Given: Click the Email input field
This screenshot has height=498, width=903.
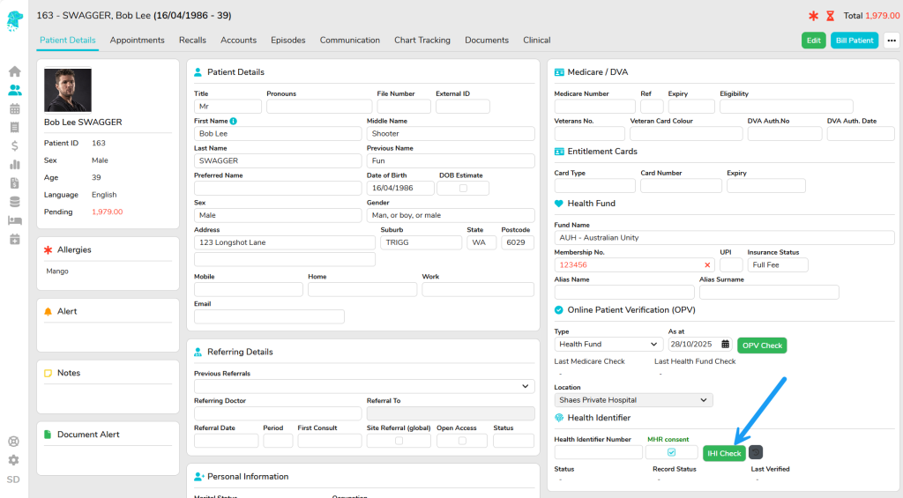Looking at the screenshot, I should pyautogui.click(x=269, y=316).
